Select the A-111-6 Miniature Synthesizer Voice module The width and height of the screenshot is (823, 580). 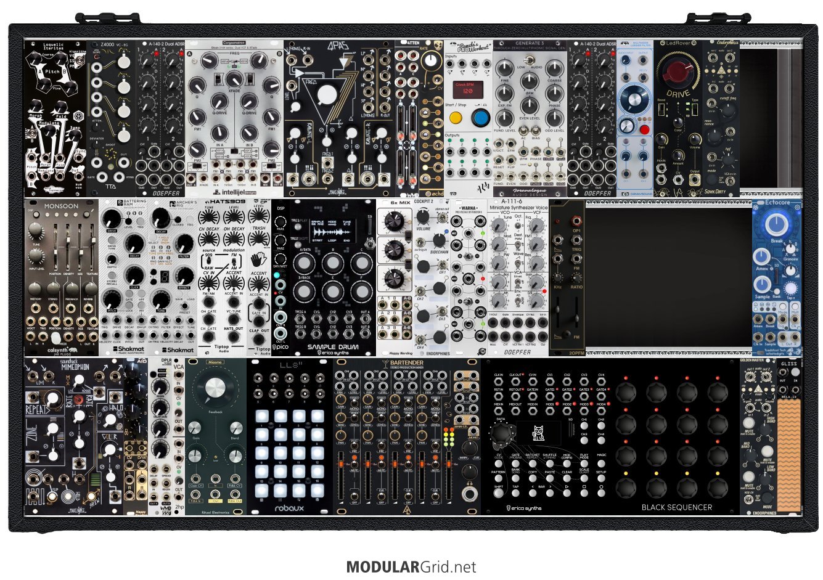tap(518, 277)
